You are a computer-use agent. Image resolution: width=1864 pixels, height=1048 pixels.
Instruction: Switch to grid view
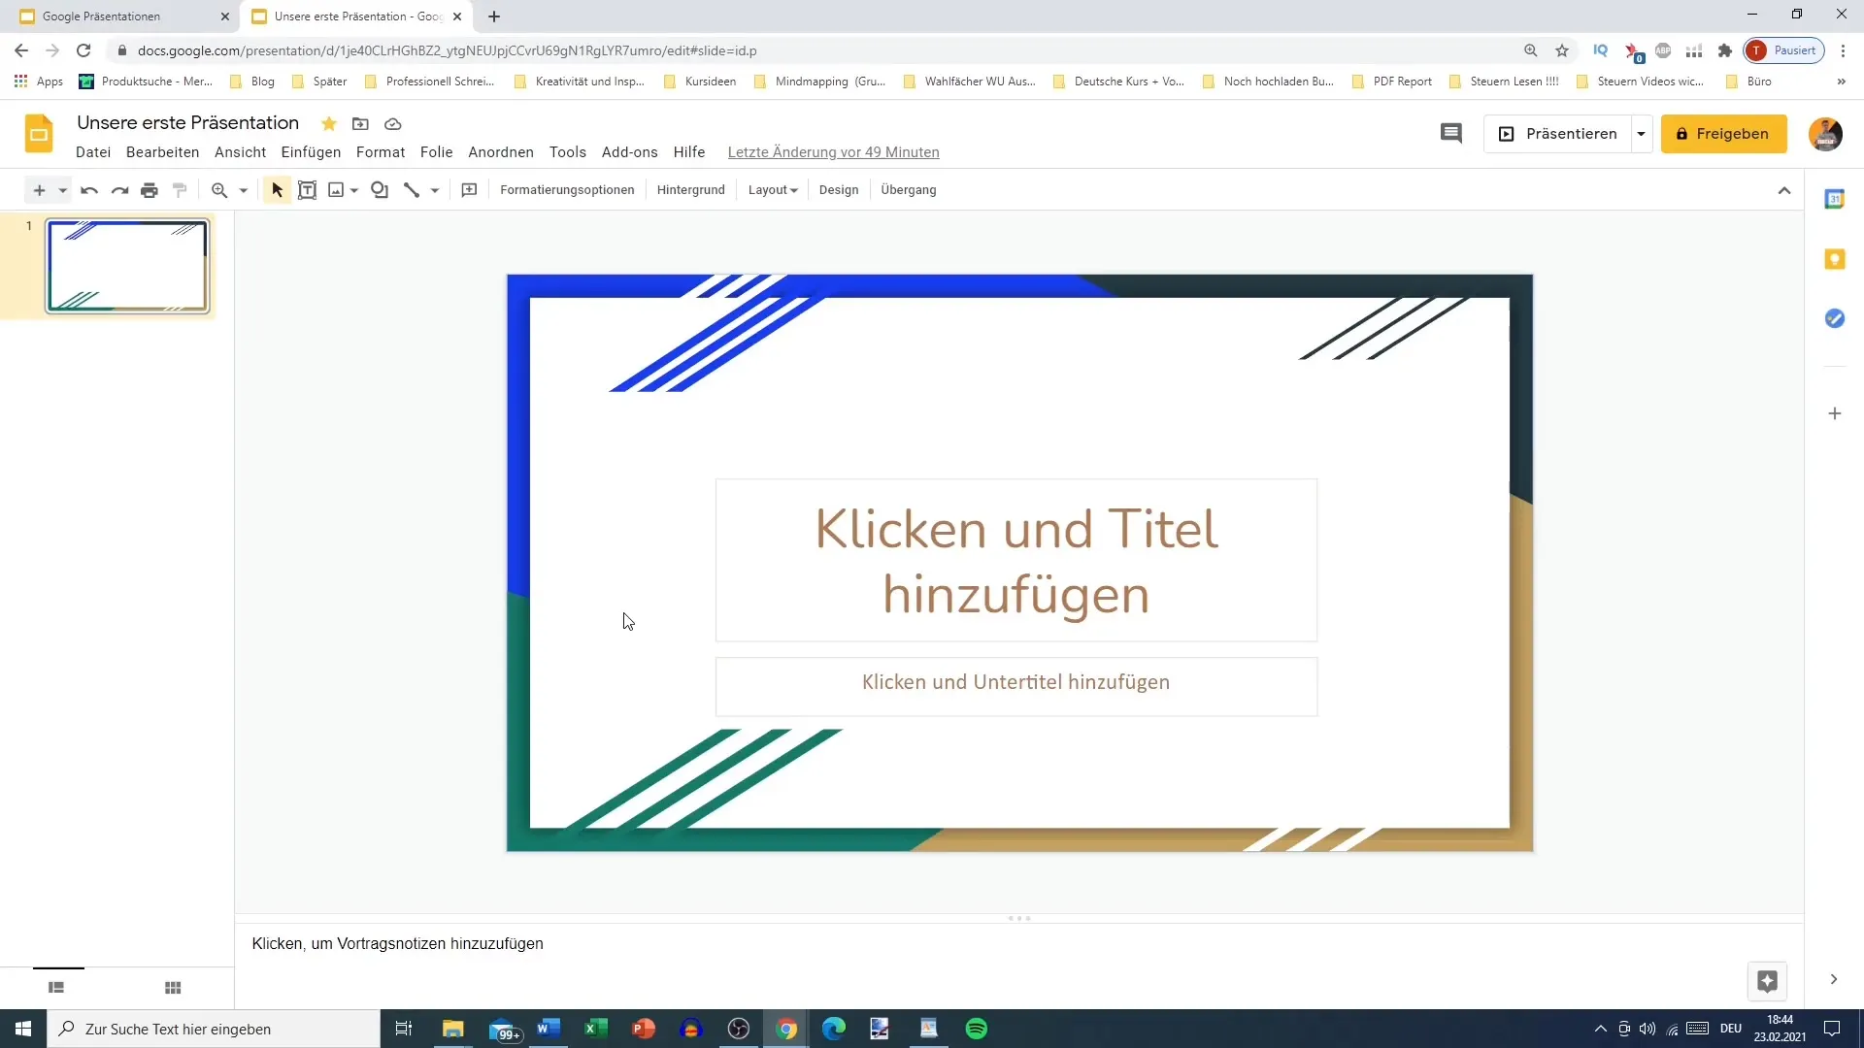click(173, 988)
